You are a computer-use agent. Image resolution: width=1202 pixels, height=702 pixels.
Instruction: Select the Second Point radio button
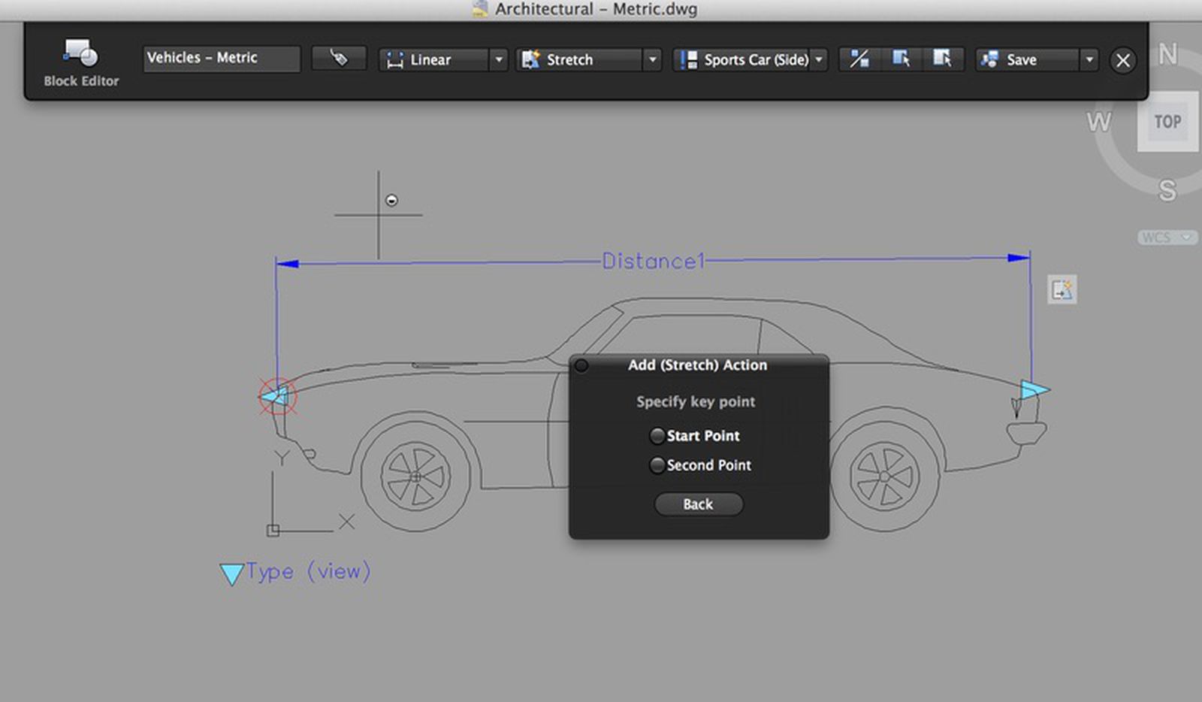657,465
